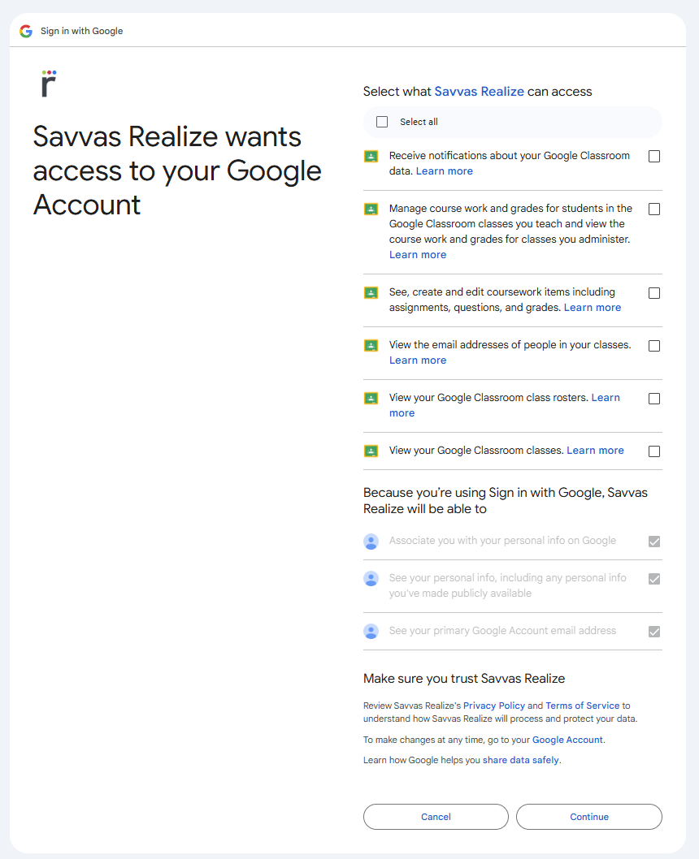Click Classroom icon beside view email addresses
699x859 pixels.
(x=371, y=345)
